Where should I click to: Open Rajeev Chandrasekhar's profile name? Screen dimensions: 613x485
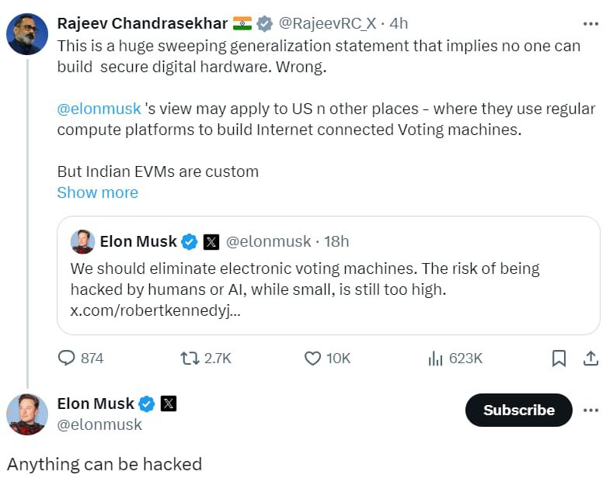point(142,23)
